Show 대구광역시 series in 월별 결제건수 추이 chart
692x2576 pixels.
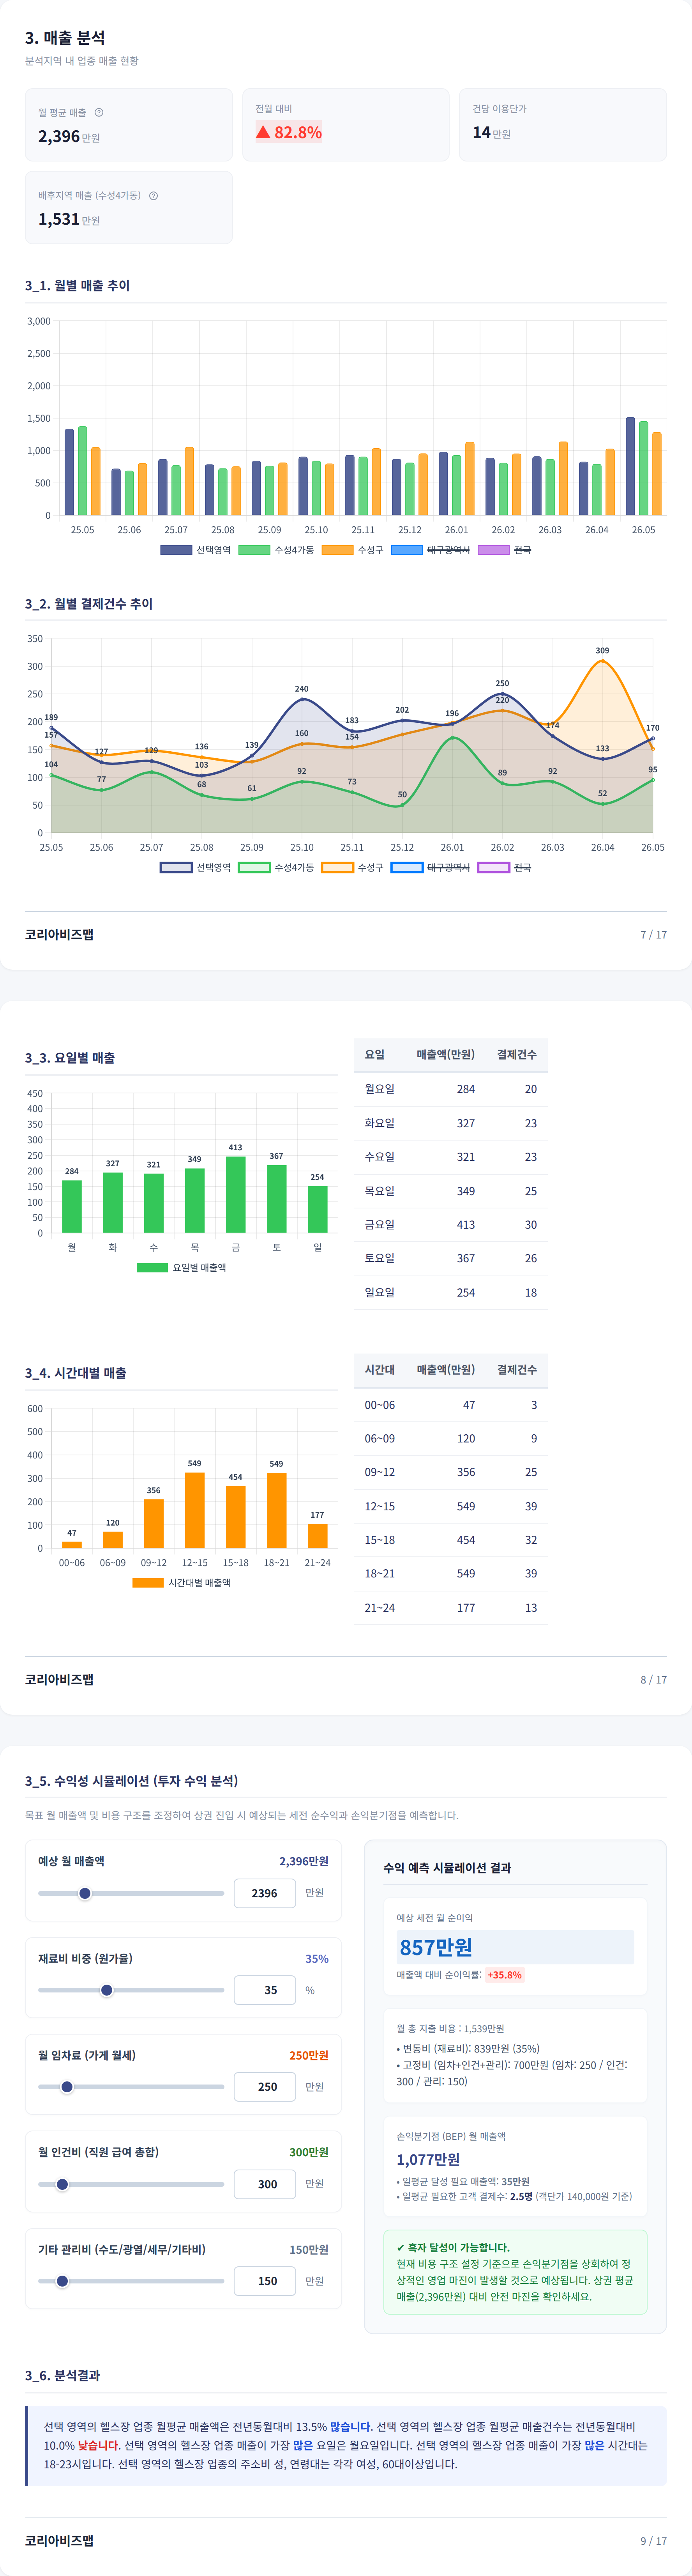coord(431,867)
